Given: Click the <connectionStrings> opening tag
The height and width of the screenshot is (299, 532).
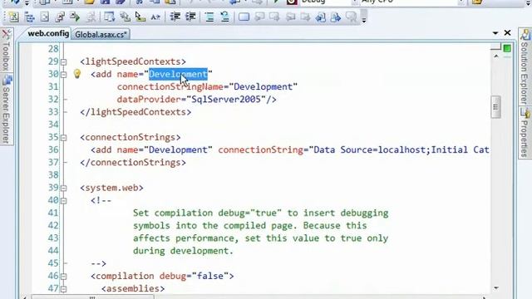Looking at the screenshot, I should (x=131, y=137).
